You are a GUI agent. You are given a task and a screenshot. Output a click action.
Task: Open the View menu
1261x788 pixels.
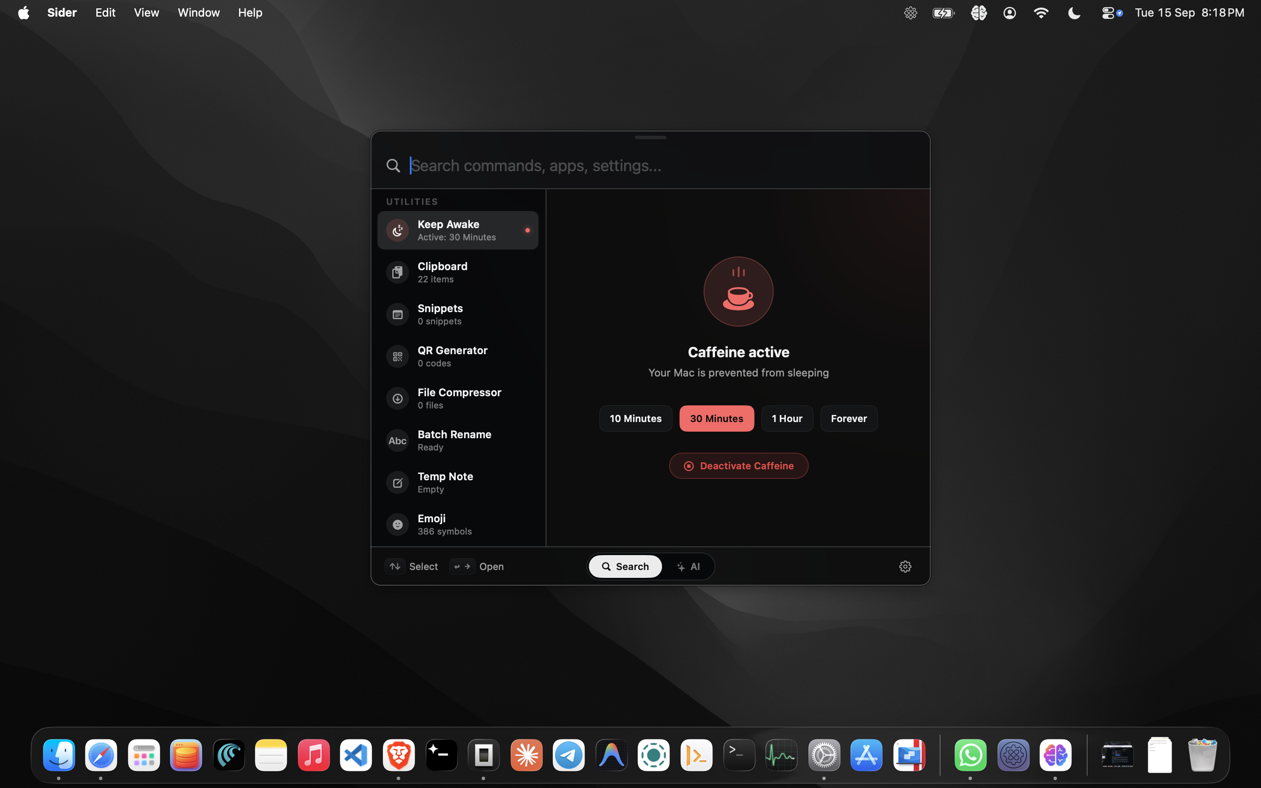[146, 13]
